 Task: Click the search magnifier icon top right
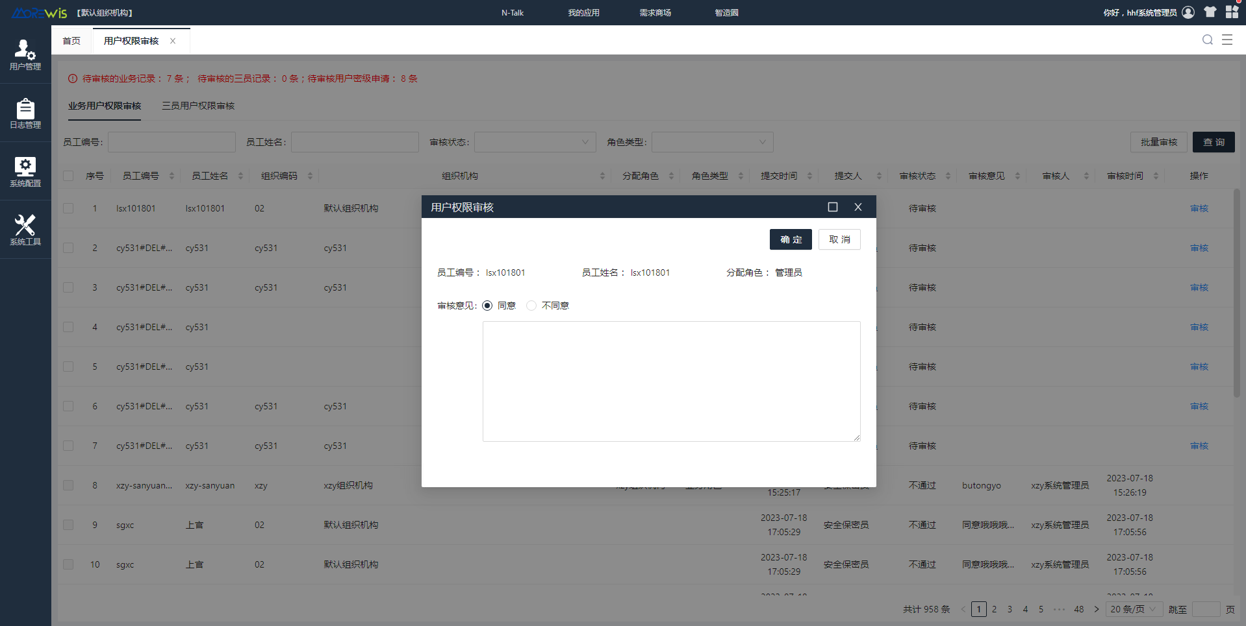[1207, 40]
